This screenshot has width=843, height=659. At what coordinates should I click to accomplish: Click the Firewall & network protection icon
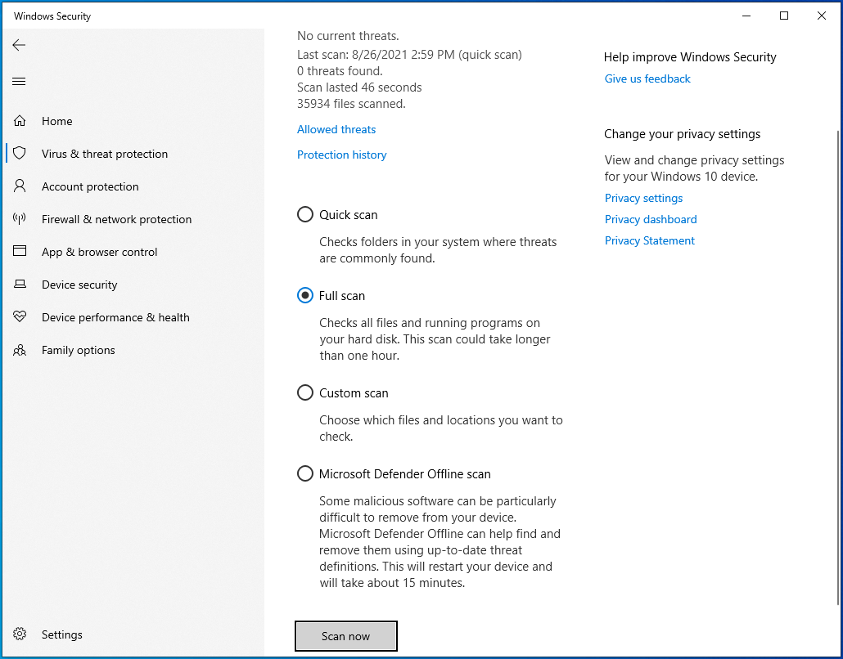(20, 218)
